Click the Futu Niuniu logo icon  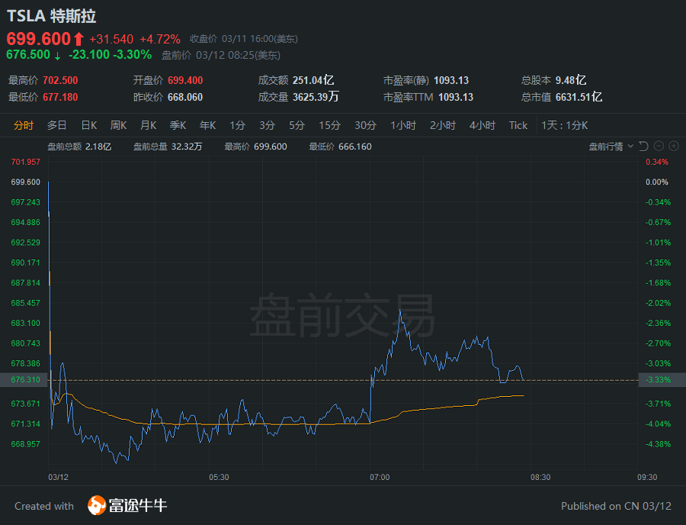(x=96, y=505)
